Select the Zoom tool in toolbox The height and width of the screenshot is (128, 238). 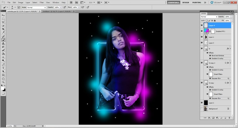tap(3, 82)
